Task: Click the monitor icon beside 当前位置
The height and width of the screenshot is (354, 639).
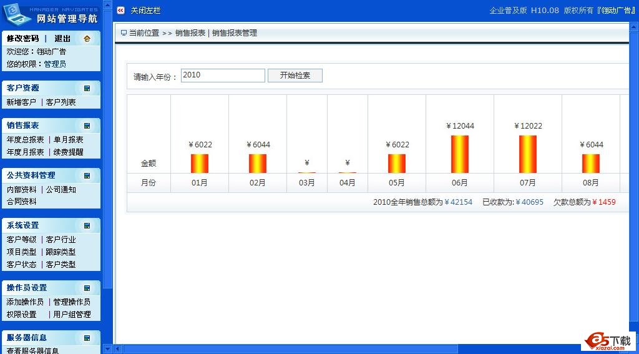Action: (x=124, y=33)
